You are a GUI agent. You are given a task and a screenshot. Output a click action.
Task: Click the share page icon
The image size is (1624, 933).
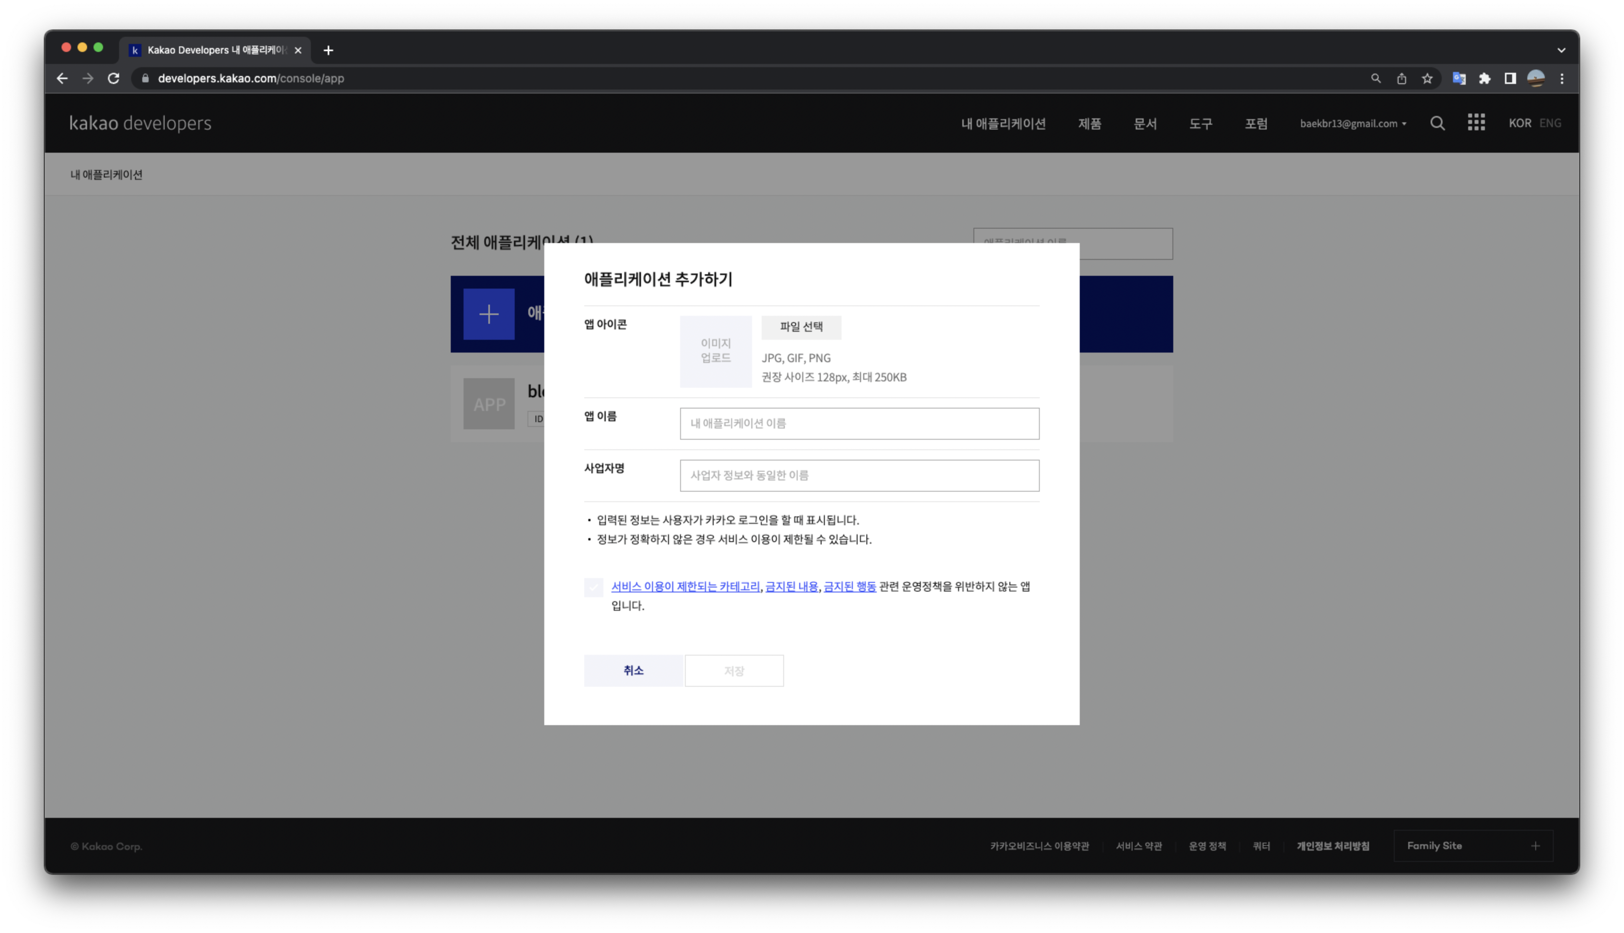1401,78
